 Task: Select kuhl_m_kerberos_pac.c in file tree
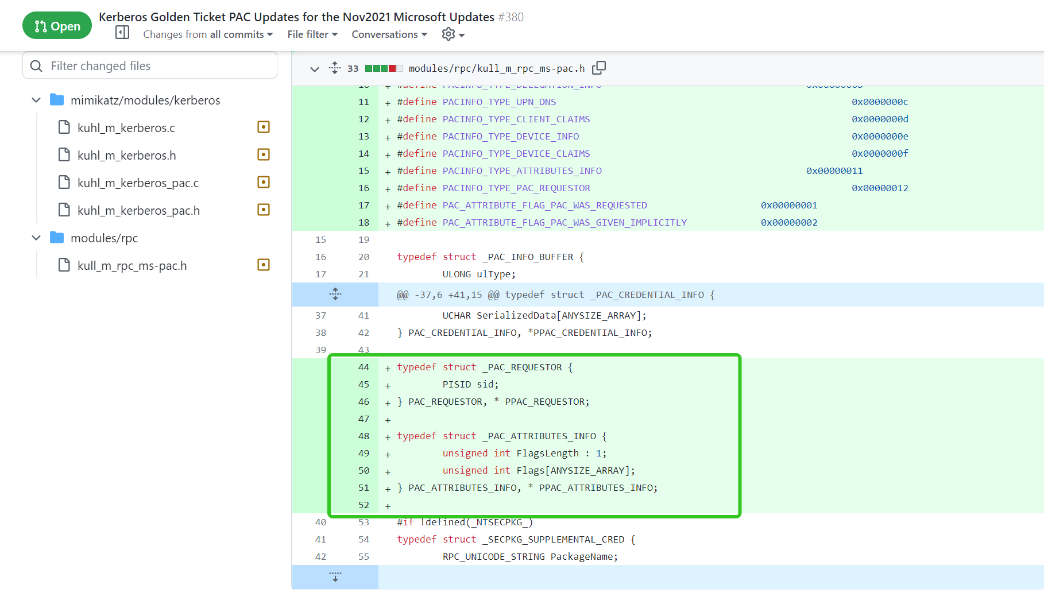click(x=138, y=183)
